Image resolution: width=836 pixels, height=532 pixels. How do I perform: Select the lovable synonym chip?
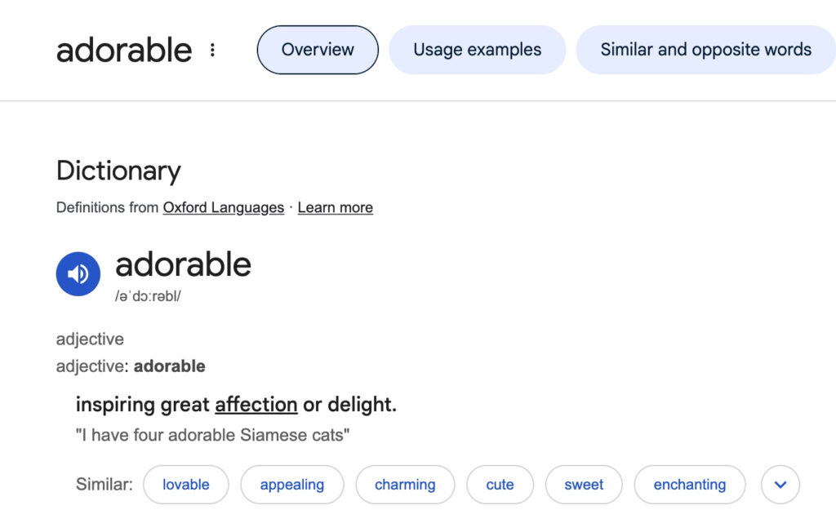[x=186, y=485]
